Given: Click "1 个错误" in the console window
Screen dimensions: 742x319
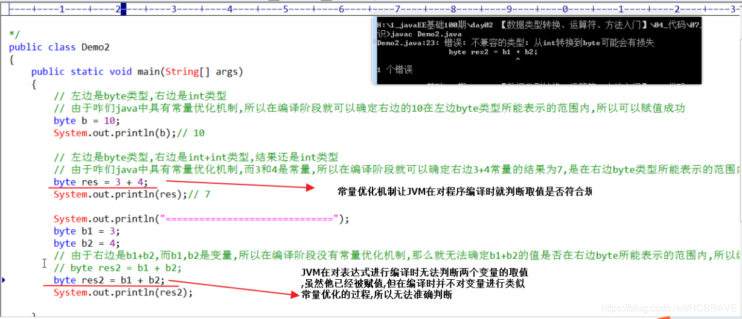Looking at the screenshot, I should pyautogui.click(x=395, y=70).
